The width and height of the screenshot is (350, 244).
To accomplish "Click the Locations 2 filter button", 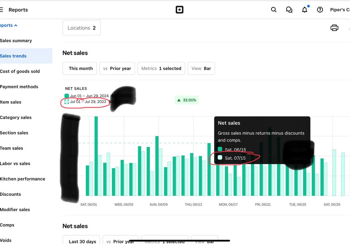I will coord(81,28).
